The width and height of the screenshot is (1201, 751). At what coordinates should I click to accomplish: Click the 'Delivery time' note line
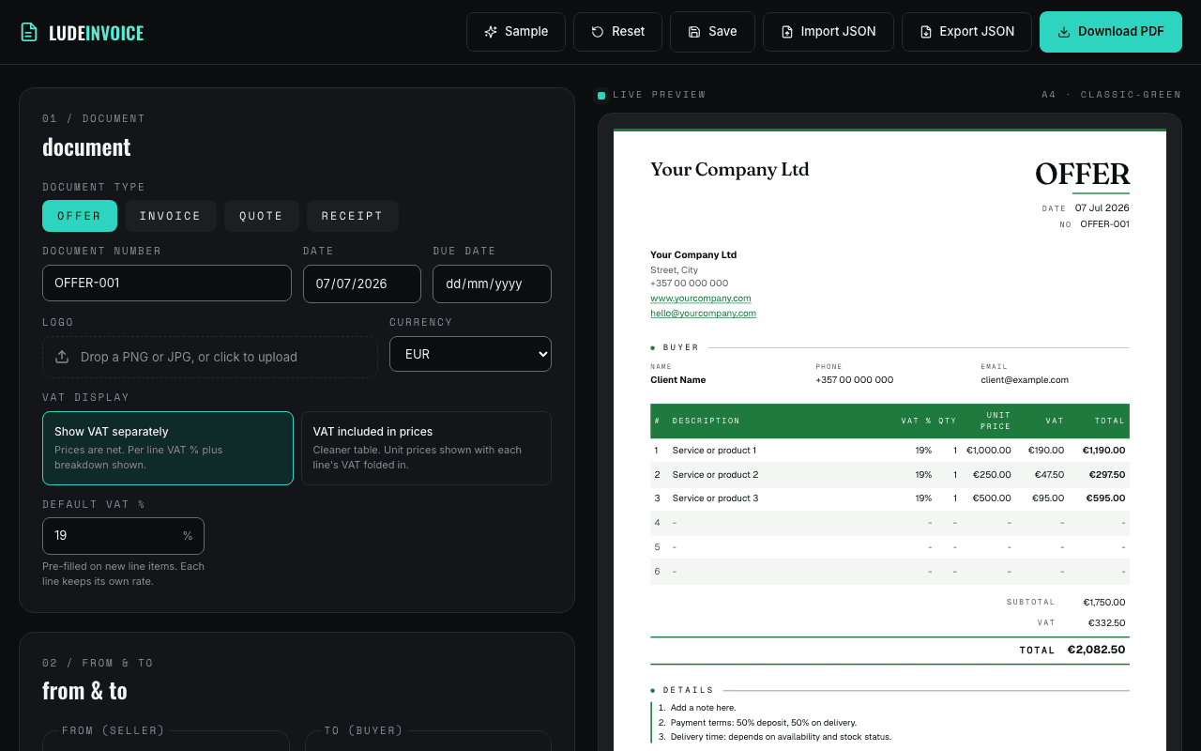(781, 737)
